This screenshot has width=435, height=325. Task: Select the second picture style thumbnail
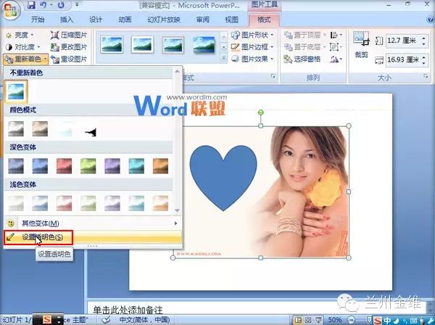point(142,44)
